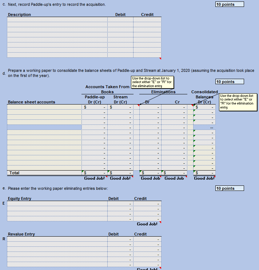
Task: Click the part d 'Prepare a working paper' instruction text
Action: pos(131,73)
